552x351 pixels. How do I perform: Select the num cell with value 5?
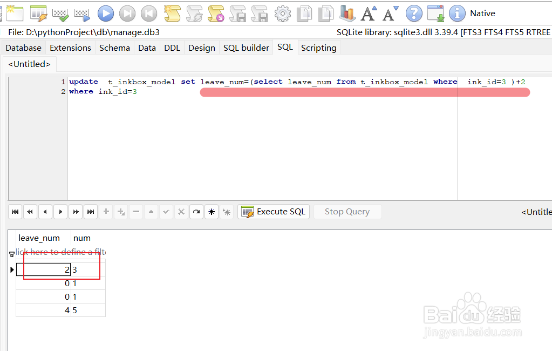point(88,310)
